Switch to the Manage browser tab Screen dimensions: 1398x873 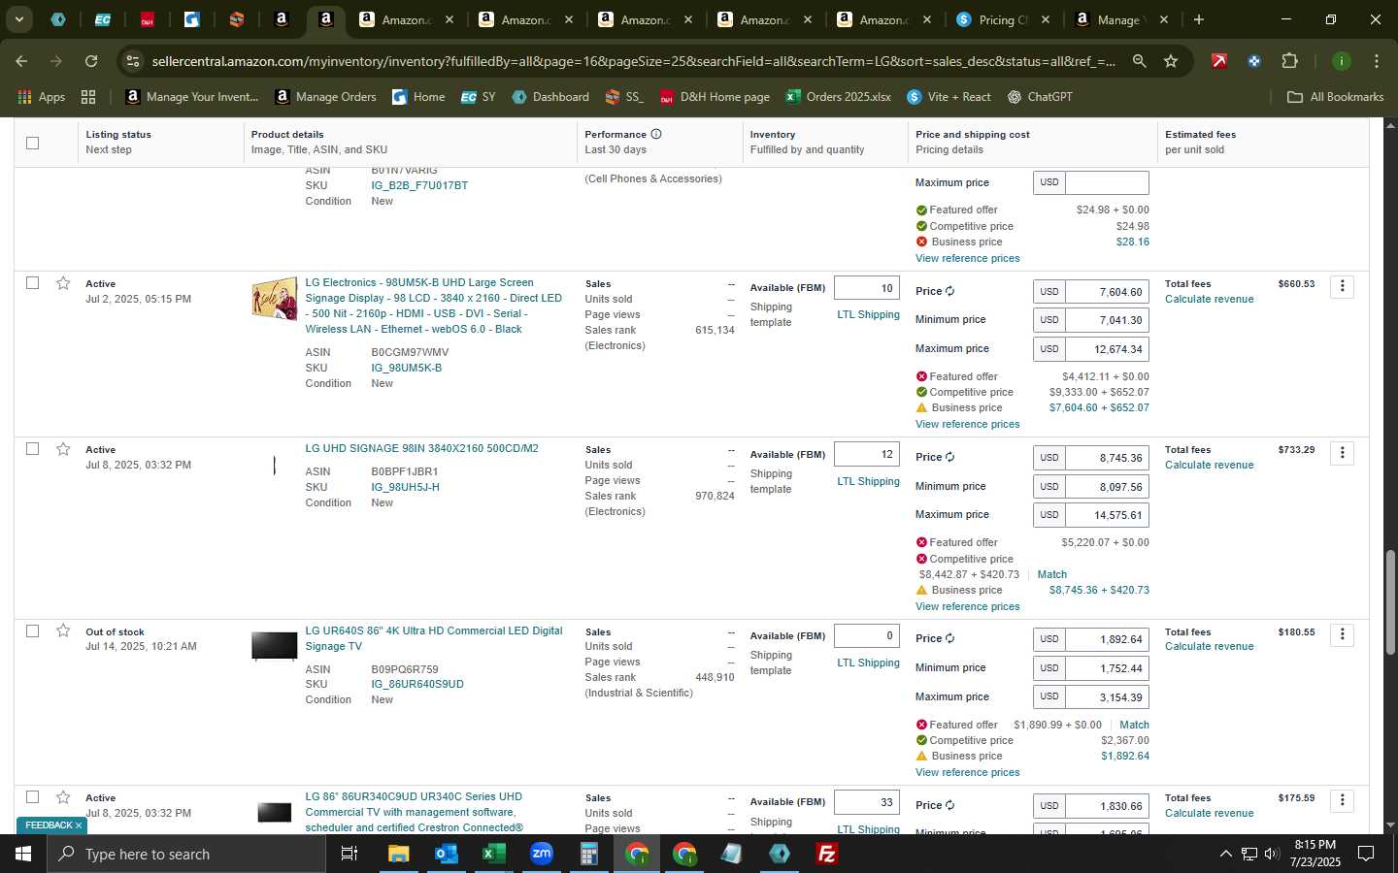point(1121,19)
